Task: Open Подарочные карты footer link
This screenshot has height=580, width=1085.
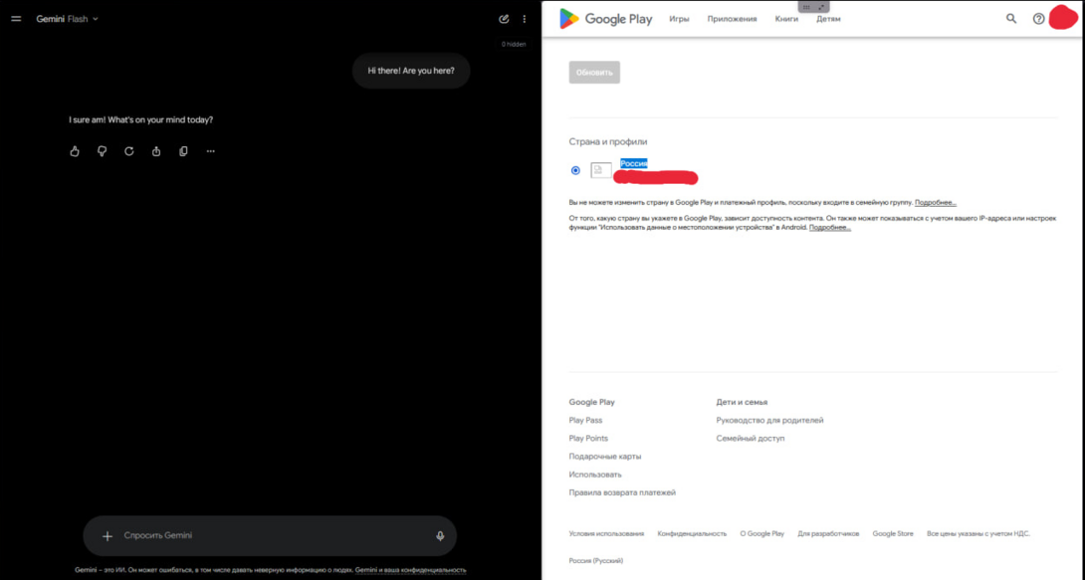Action: pos(605,457)
